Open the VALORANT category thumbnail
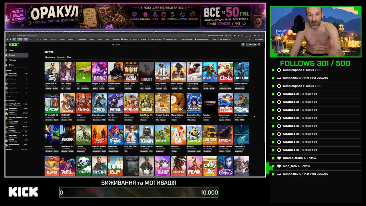The image size is (366, 206). click(x=68, y=103)
